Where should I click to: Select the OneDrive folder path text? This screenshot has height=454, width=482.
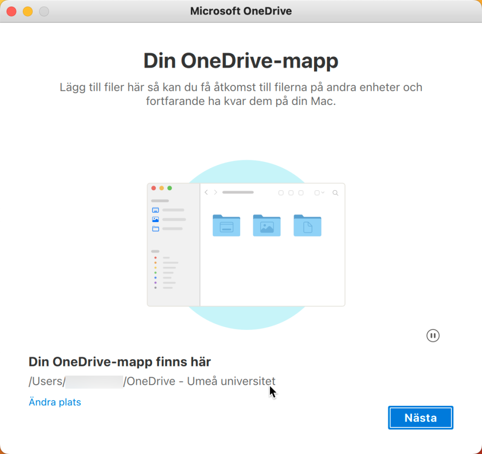point(152,381)
